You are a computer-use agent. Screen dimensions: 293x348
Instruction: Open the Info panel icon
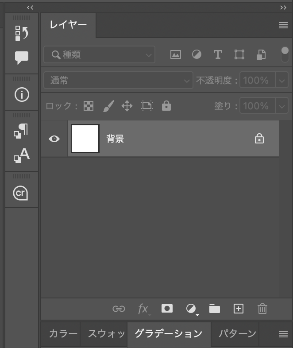click(22, 94)
